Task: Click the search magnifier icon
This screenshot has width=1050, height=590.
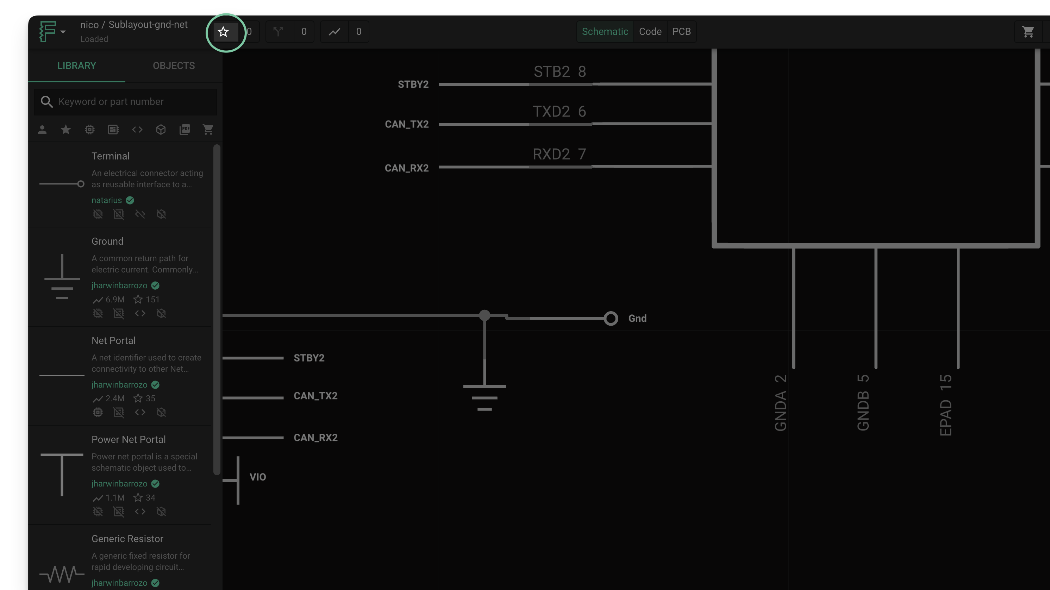Action: [47, 102]
